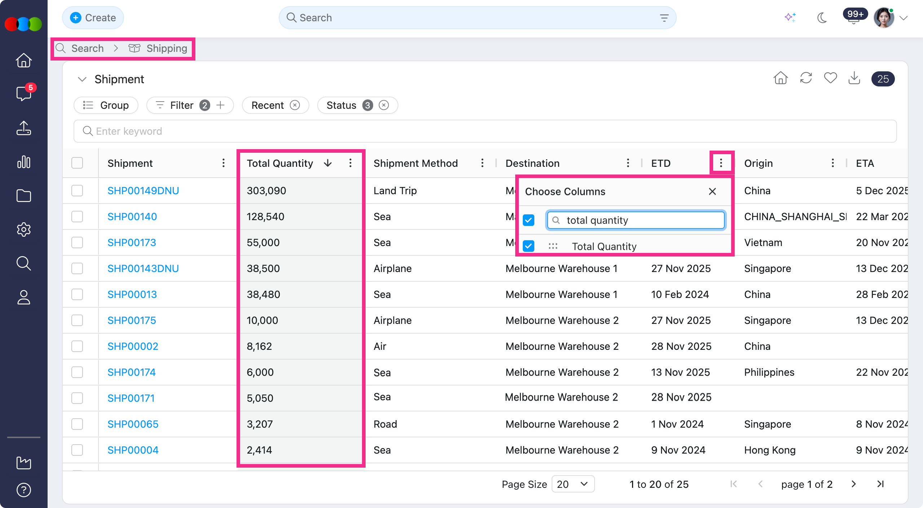
Task: Click the home icon in Shipment panel header
Action: coord(781,78)
